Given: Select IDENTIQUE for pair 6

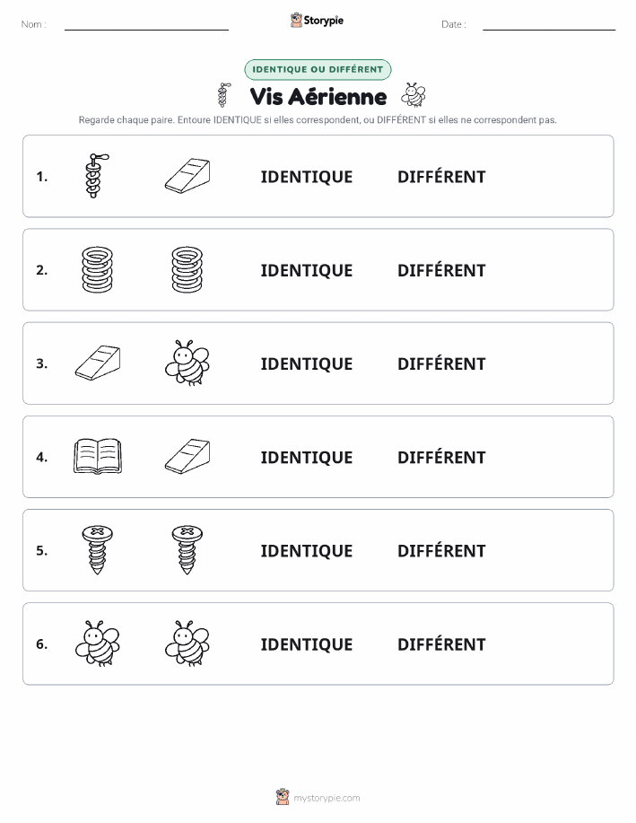Looking at the screenshot, I should (307, 644).
